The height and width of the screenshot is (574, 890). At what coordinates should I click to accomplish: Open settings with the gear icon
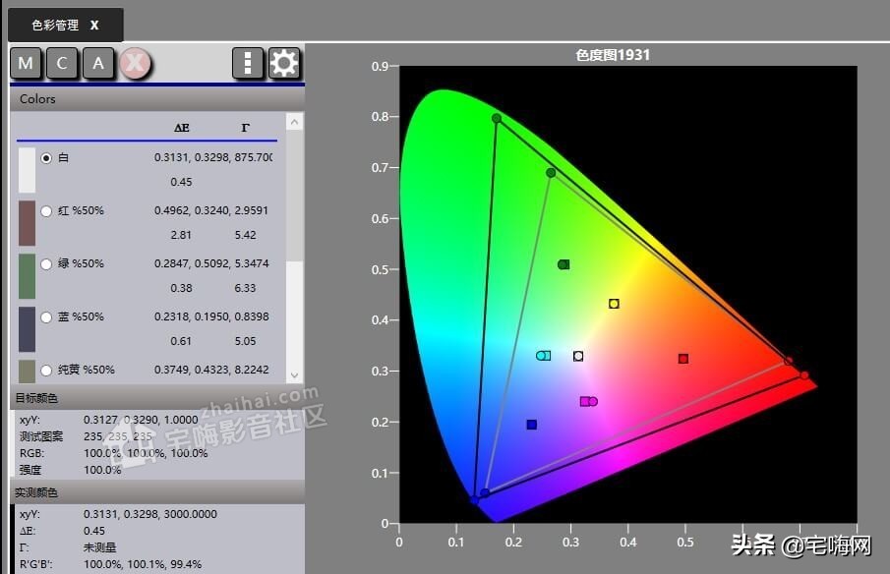click(x=284, y=64)
